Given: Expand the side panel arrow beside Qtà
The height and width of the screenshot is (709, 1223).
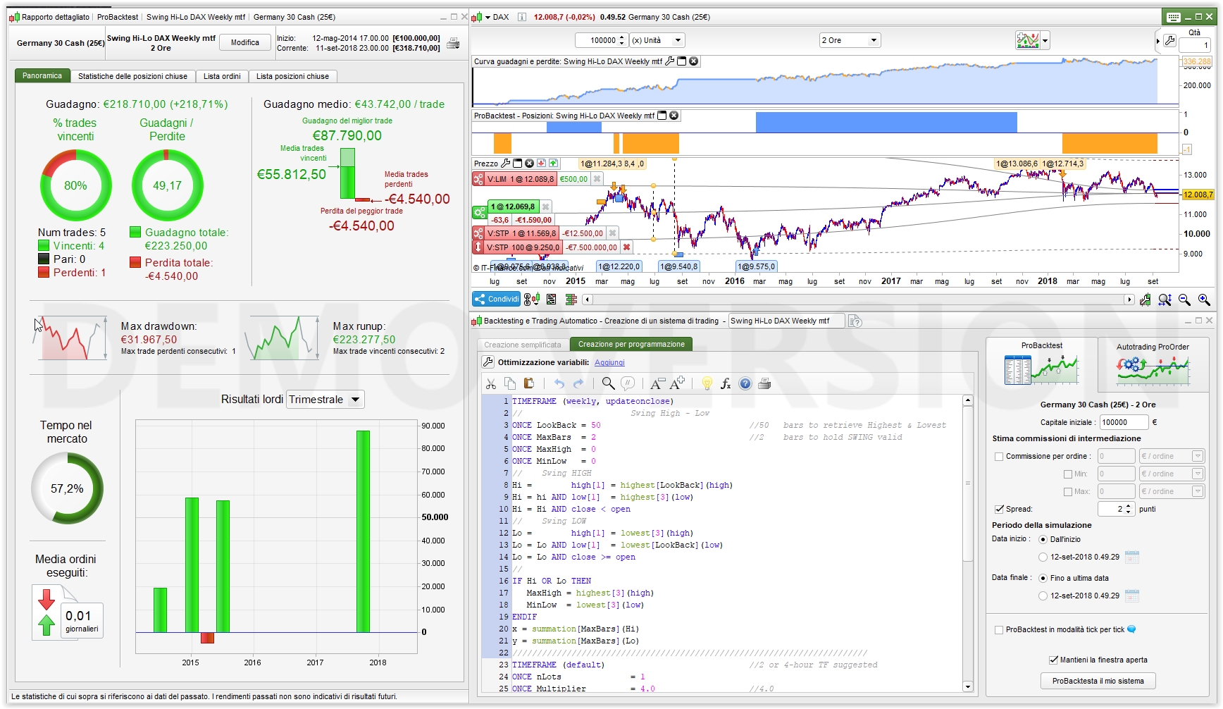Looking at the screenshot, I should point(1157,42).
